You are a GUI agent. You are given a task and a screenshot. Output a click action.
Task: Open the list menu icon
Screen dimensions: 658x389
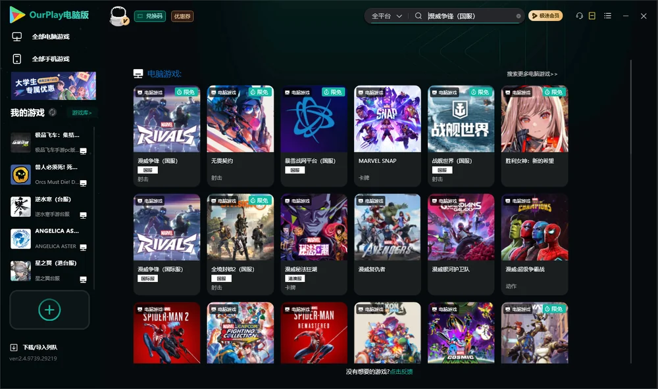607,16
